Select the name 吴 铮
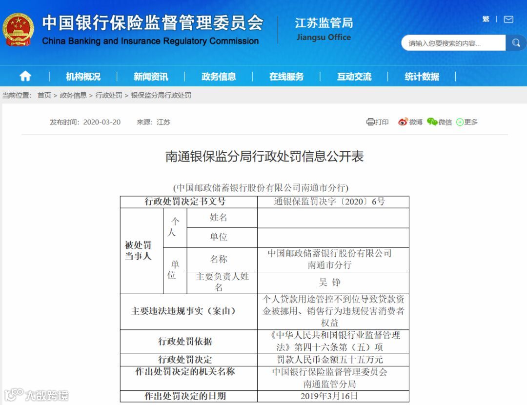 coord(330,283)
